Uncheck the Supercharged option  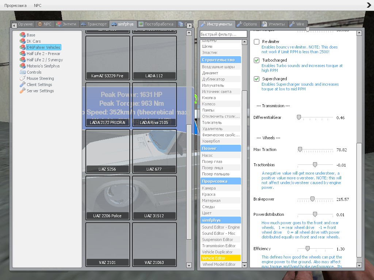[257, 79]
